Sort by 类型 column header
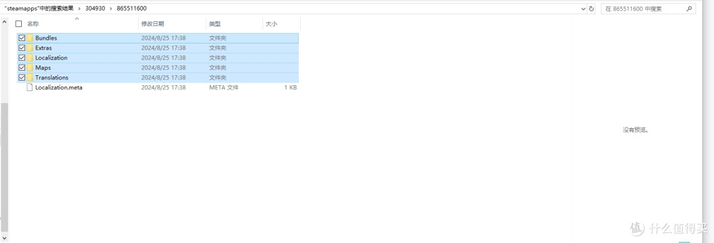The height and width of the screenshot is (243, 714). (215, 24)
